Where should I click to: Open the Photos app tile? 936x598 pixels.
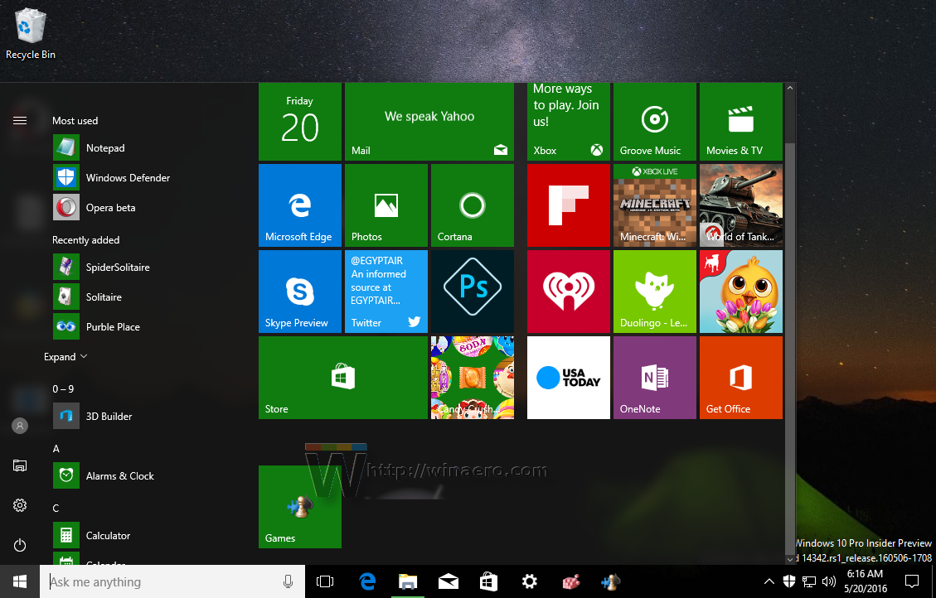(386, 205)
